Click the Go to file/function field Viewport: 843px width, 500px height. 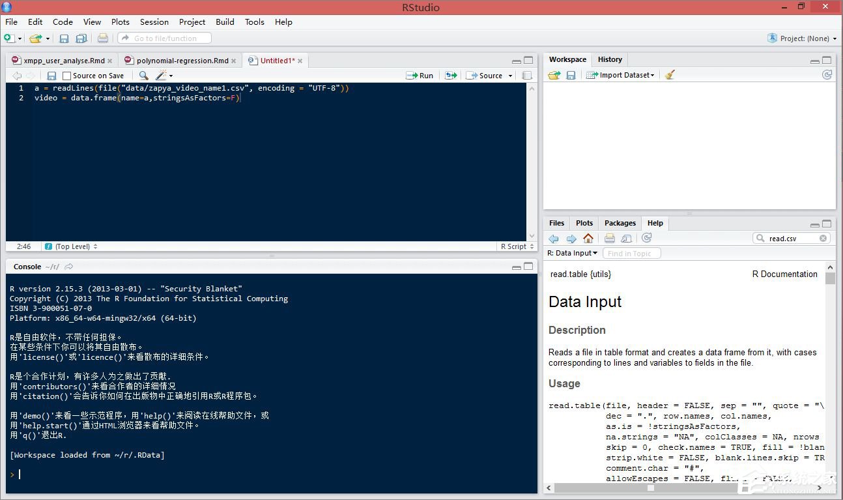[164, 38]
